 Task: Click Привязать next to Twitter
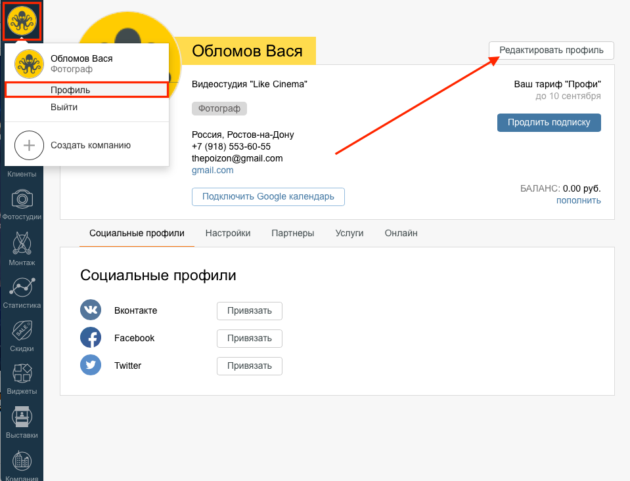[x=250, y=366]
